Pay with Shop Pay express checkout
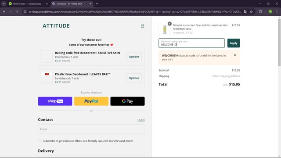Viewport: 281px width, 158px height. click(x=55, y=101)
